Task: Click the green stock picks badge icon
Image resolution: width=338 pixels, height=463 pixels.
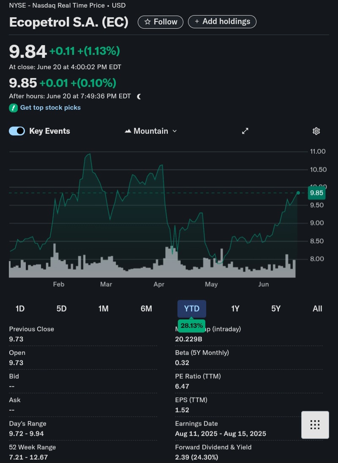Action: tap(13, 108)
